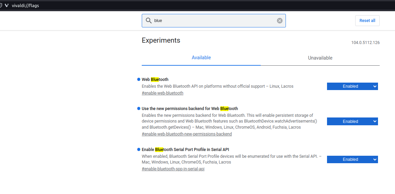The image size is (395, 194).
Task: Click the 'When enabled, Bluetooth Serial Port Profile' description
Action: pyautogui.click(x=232, y=159)
